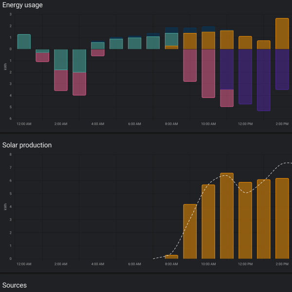Viewport: 292px width, 292px height.
Task: Click the Energy usage card title
Action: tap(22, 5)
